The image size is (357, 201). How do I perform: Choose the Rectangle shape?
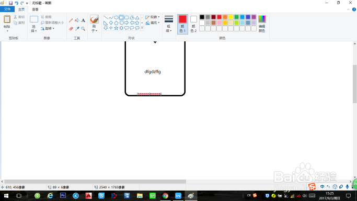point(121,18)
